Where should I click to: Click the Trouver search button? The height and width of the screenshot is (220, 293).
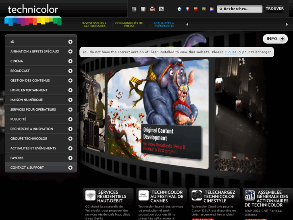pos(274,8)
